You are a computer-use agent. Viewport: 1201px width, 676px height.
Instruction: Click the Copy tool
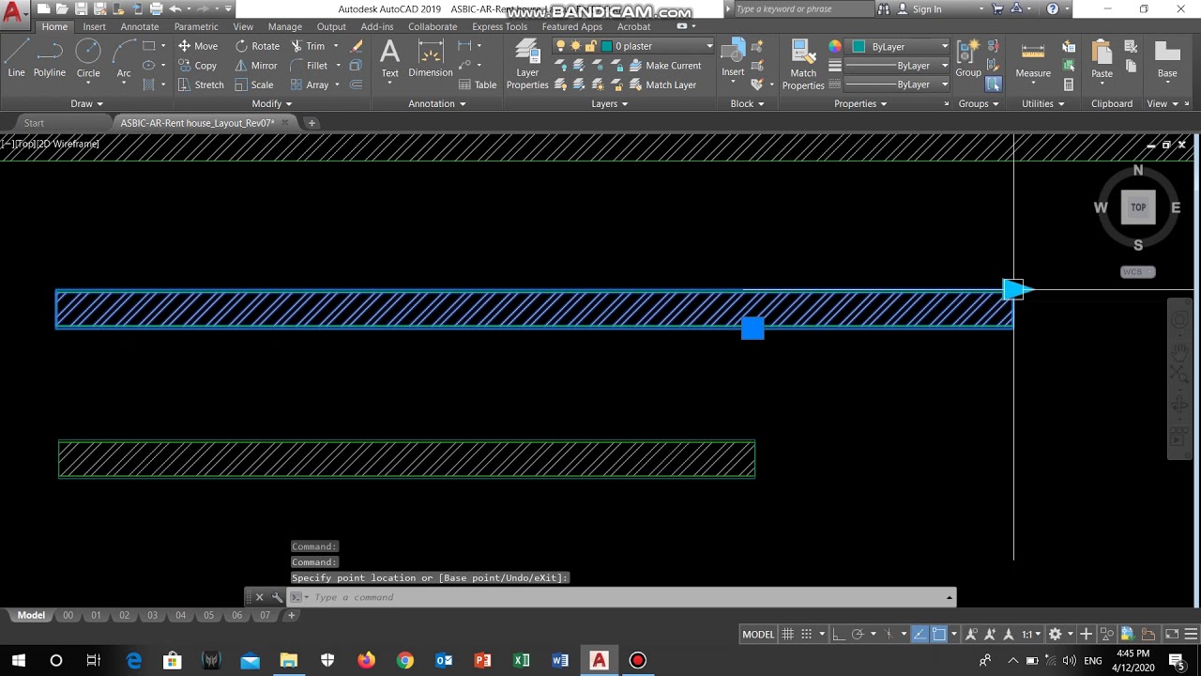(197, 66)
